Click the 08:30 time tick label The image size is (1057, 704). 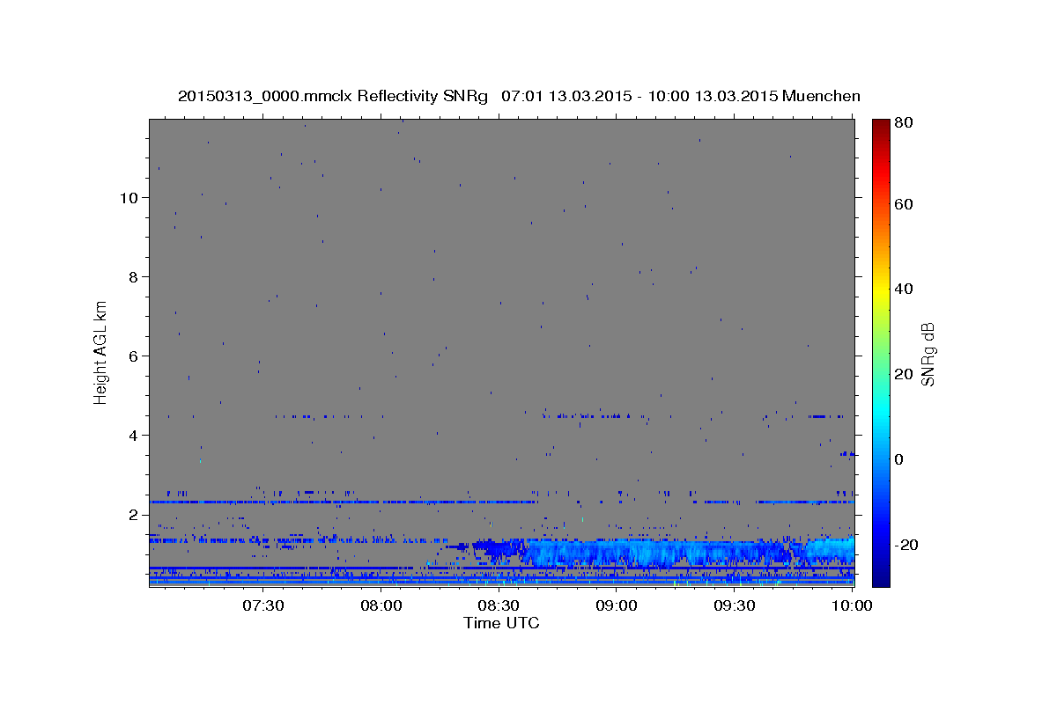coord(499,605)
